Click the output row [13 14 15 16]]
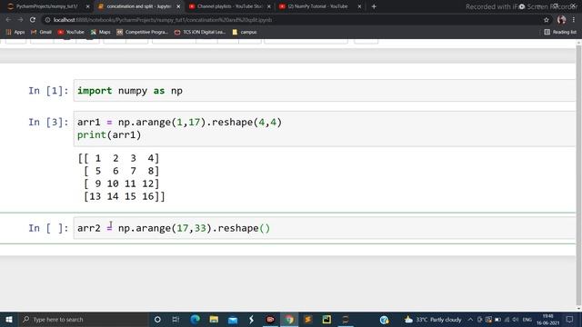 tap(124, 196)
